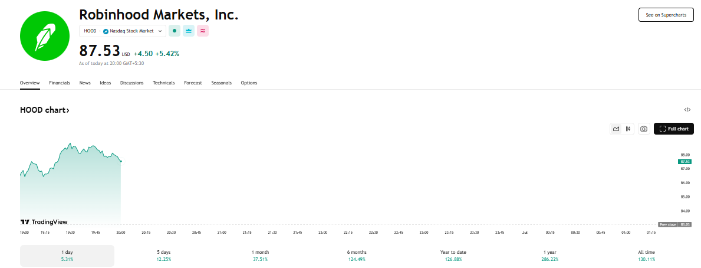Go to the Ideas tab

coord(106,83)
